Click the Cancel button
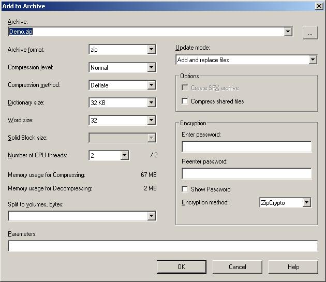Image resolution: width=326 pixels, height=282 pixels. (x=237, y=267)
